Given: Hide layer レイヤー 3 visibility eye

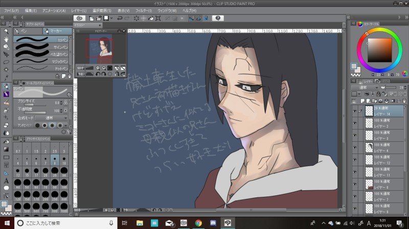Looking at the screenshot, I should tap(354, 135).
